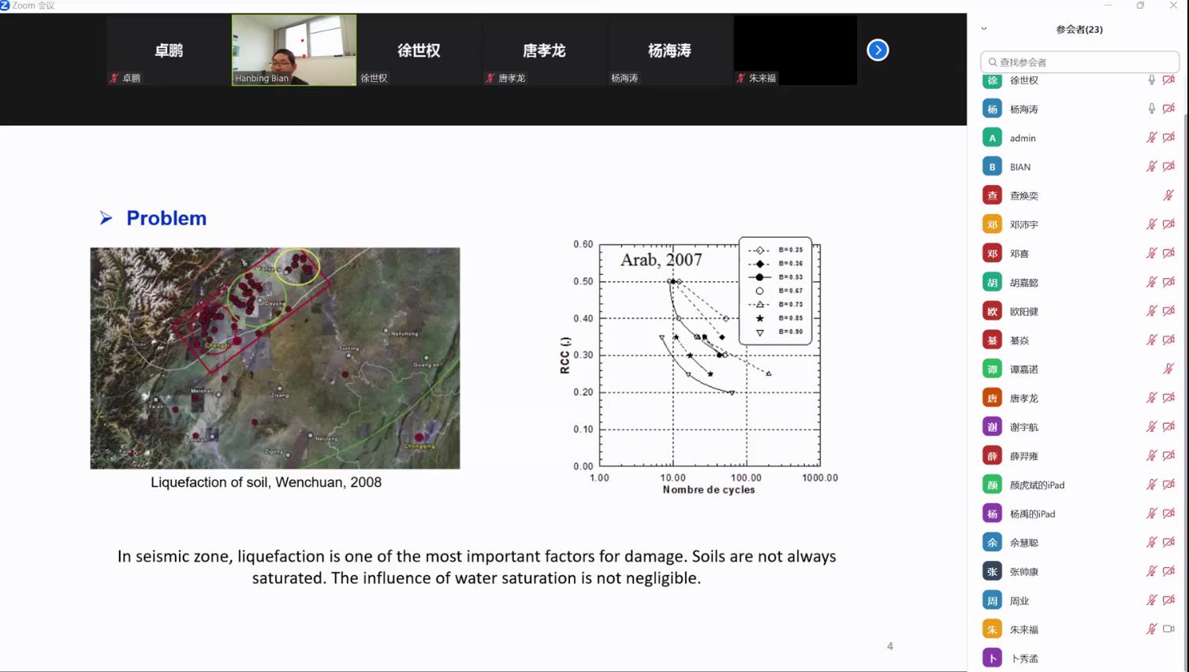
Task: Select Hanbing Bian's video thumbnail
Action: click(293, 50)
